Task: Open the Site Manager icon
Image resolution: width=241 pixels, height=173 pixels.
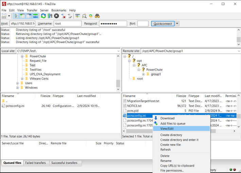Action: 4,16
